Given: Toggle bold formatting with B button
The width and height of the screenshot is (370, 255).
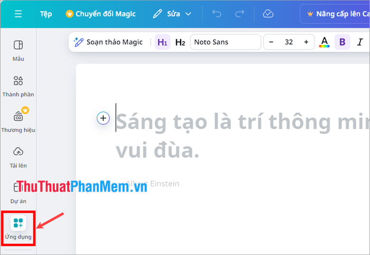Looking at the screenshot, I should coord(342,42).
